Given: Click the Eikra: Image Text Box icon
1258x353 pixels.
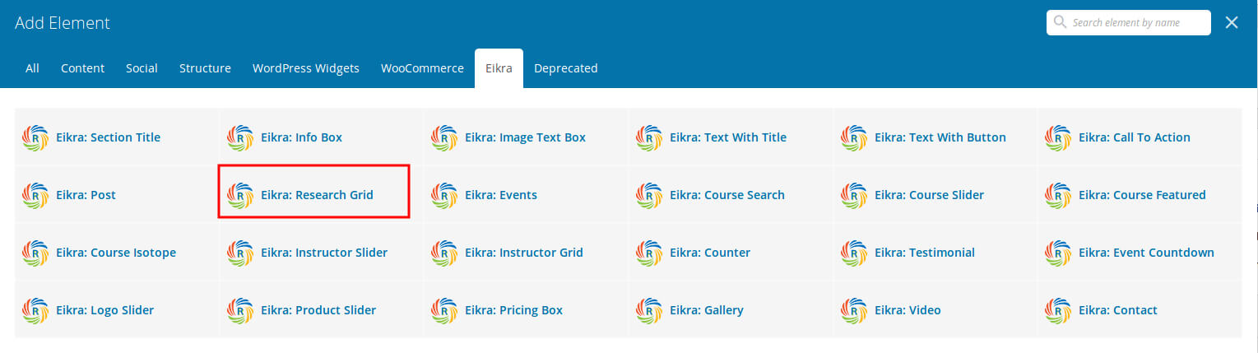Looking at the screenshot, I should coord(444,137).
